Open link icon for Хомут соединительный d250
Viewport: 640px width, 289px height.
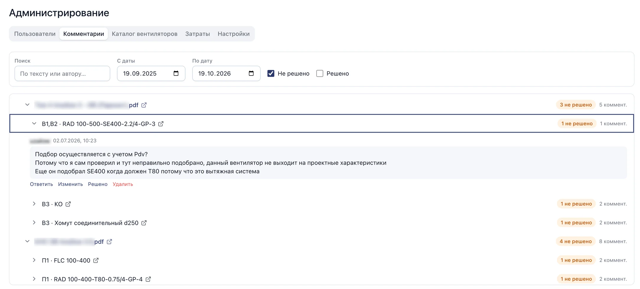144,223
